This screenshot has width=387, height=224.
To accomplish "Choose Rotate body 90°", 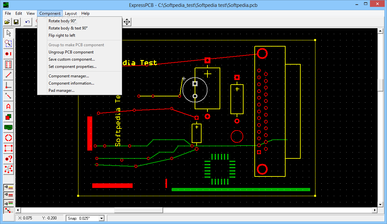I will [x=80, y=21].
